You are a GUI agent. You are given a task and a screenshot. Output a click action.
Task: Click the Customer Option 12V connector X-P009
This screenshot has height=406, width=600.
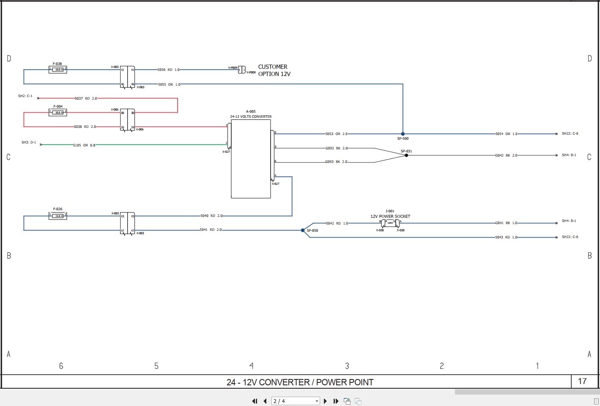coord(242,70)
